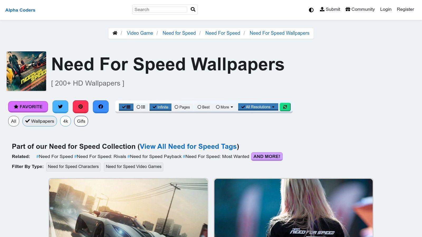This screenshot has width=422, height=237.
Task: Select the All filter pill
Action: coord(14,121)
